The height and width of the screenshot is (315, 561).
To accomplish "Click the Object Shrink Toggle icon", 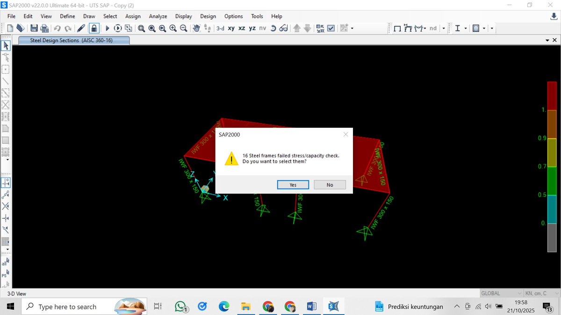I will tap(320, 28).
